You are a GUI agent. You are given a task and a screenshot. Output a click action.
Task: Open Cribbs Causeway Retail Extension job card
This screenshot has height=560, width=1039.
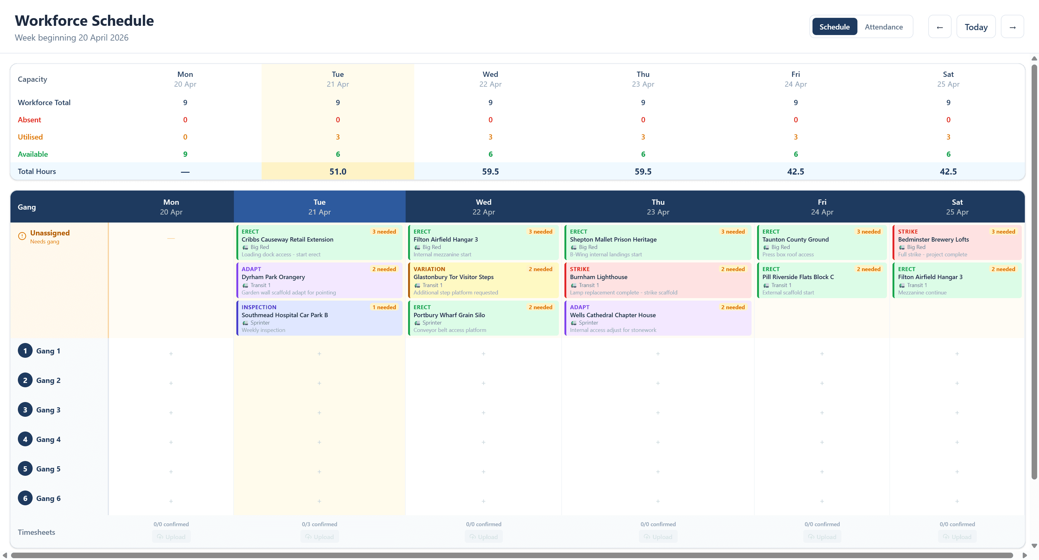(x=319, y=243)
